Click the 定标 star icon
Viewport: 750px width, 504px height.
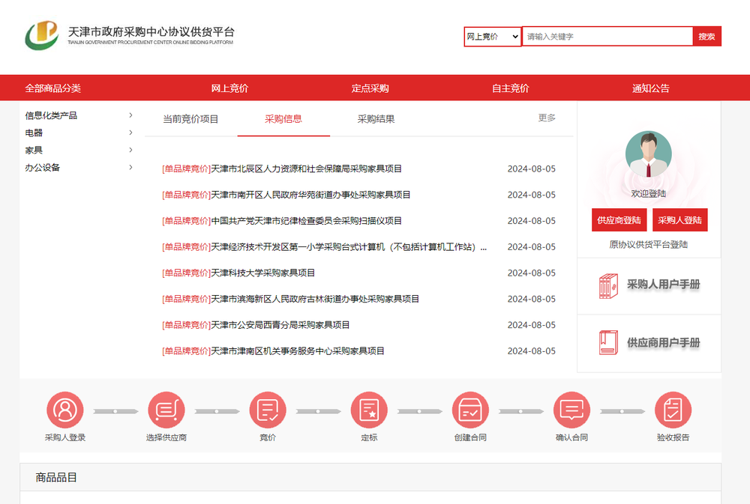pos(369,409)
